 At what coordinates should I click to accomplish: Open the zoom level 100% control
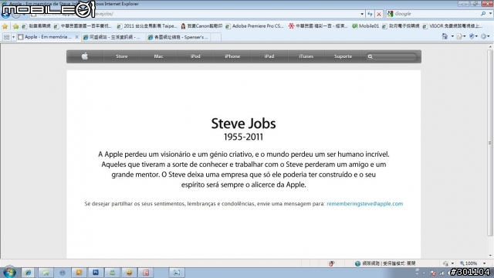click(x=469, y=263)
